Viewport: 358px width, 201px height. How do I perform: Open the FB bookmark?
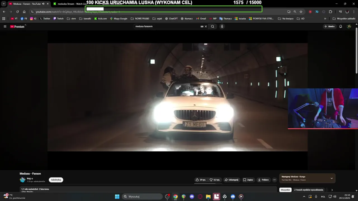point(24,19)
